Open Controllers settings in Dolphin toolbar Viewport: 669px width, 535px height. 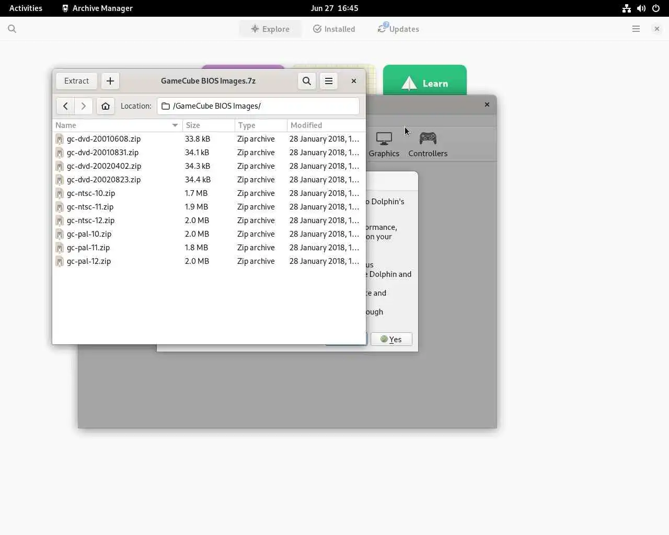coord(428,145)
